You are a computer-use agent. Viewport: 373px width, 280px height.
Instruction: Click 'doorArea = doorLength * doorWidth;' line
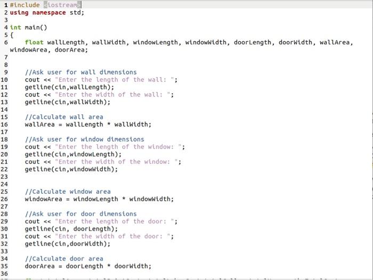point(88,266)
